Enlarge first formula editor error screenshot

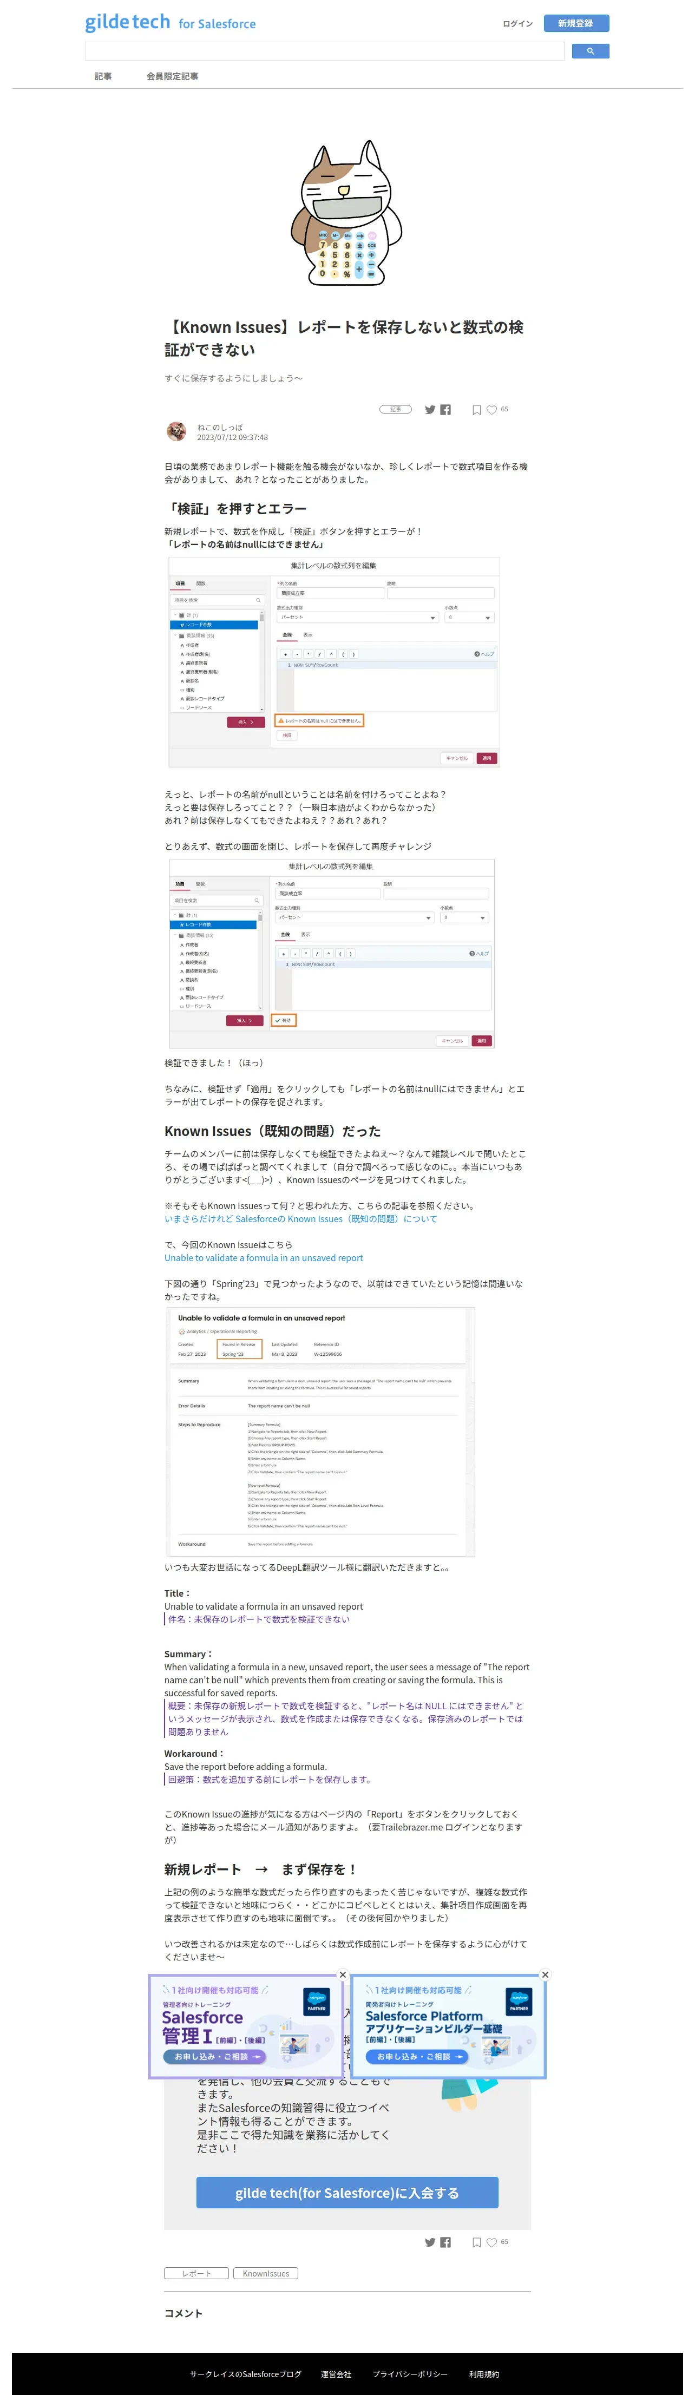[x=334, y=662]
